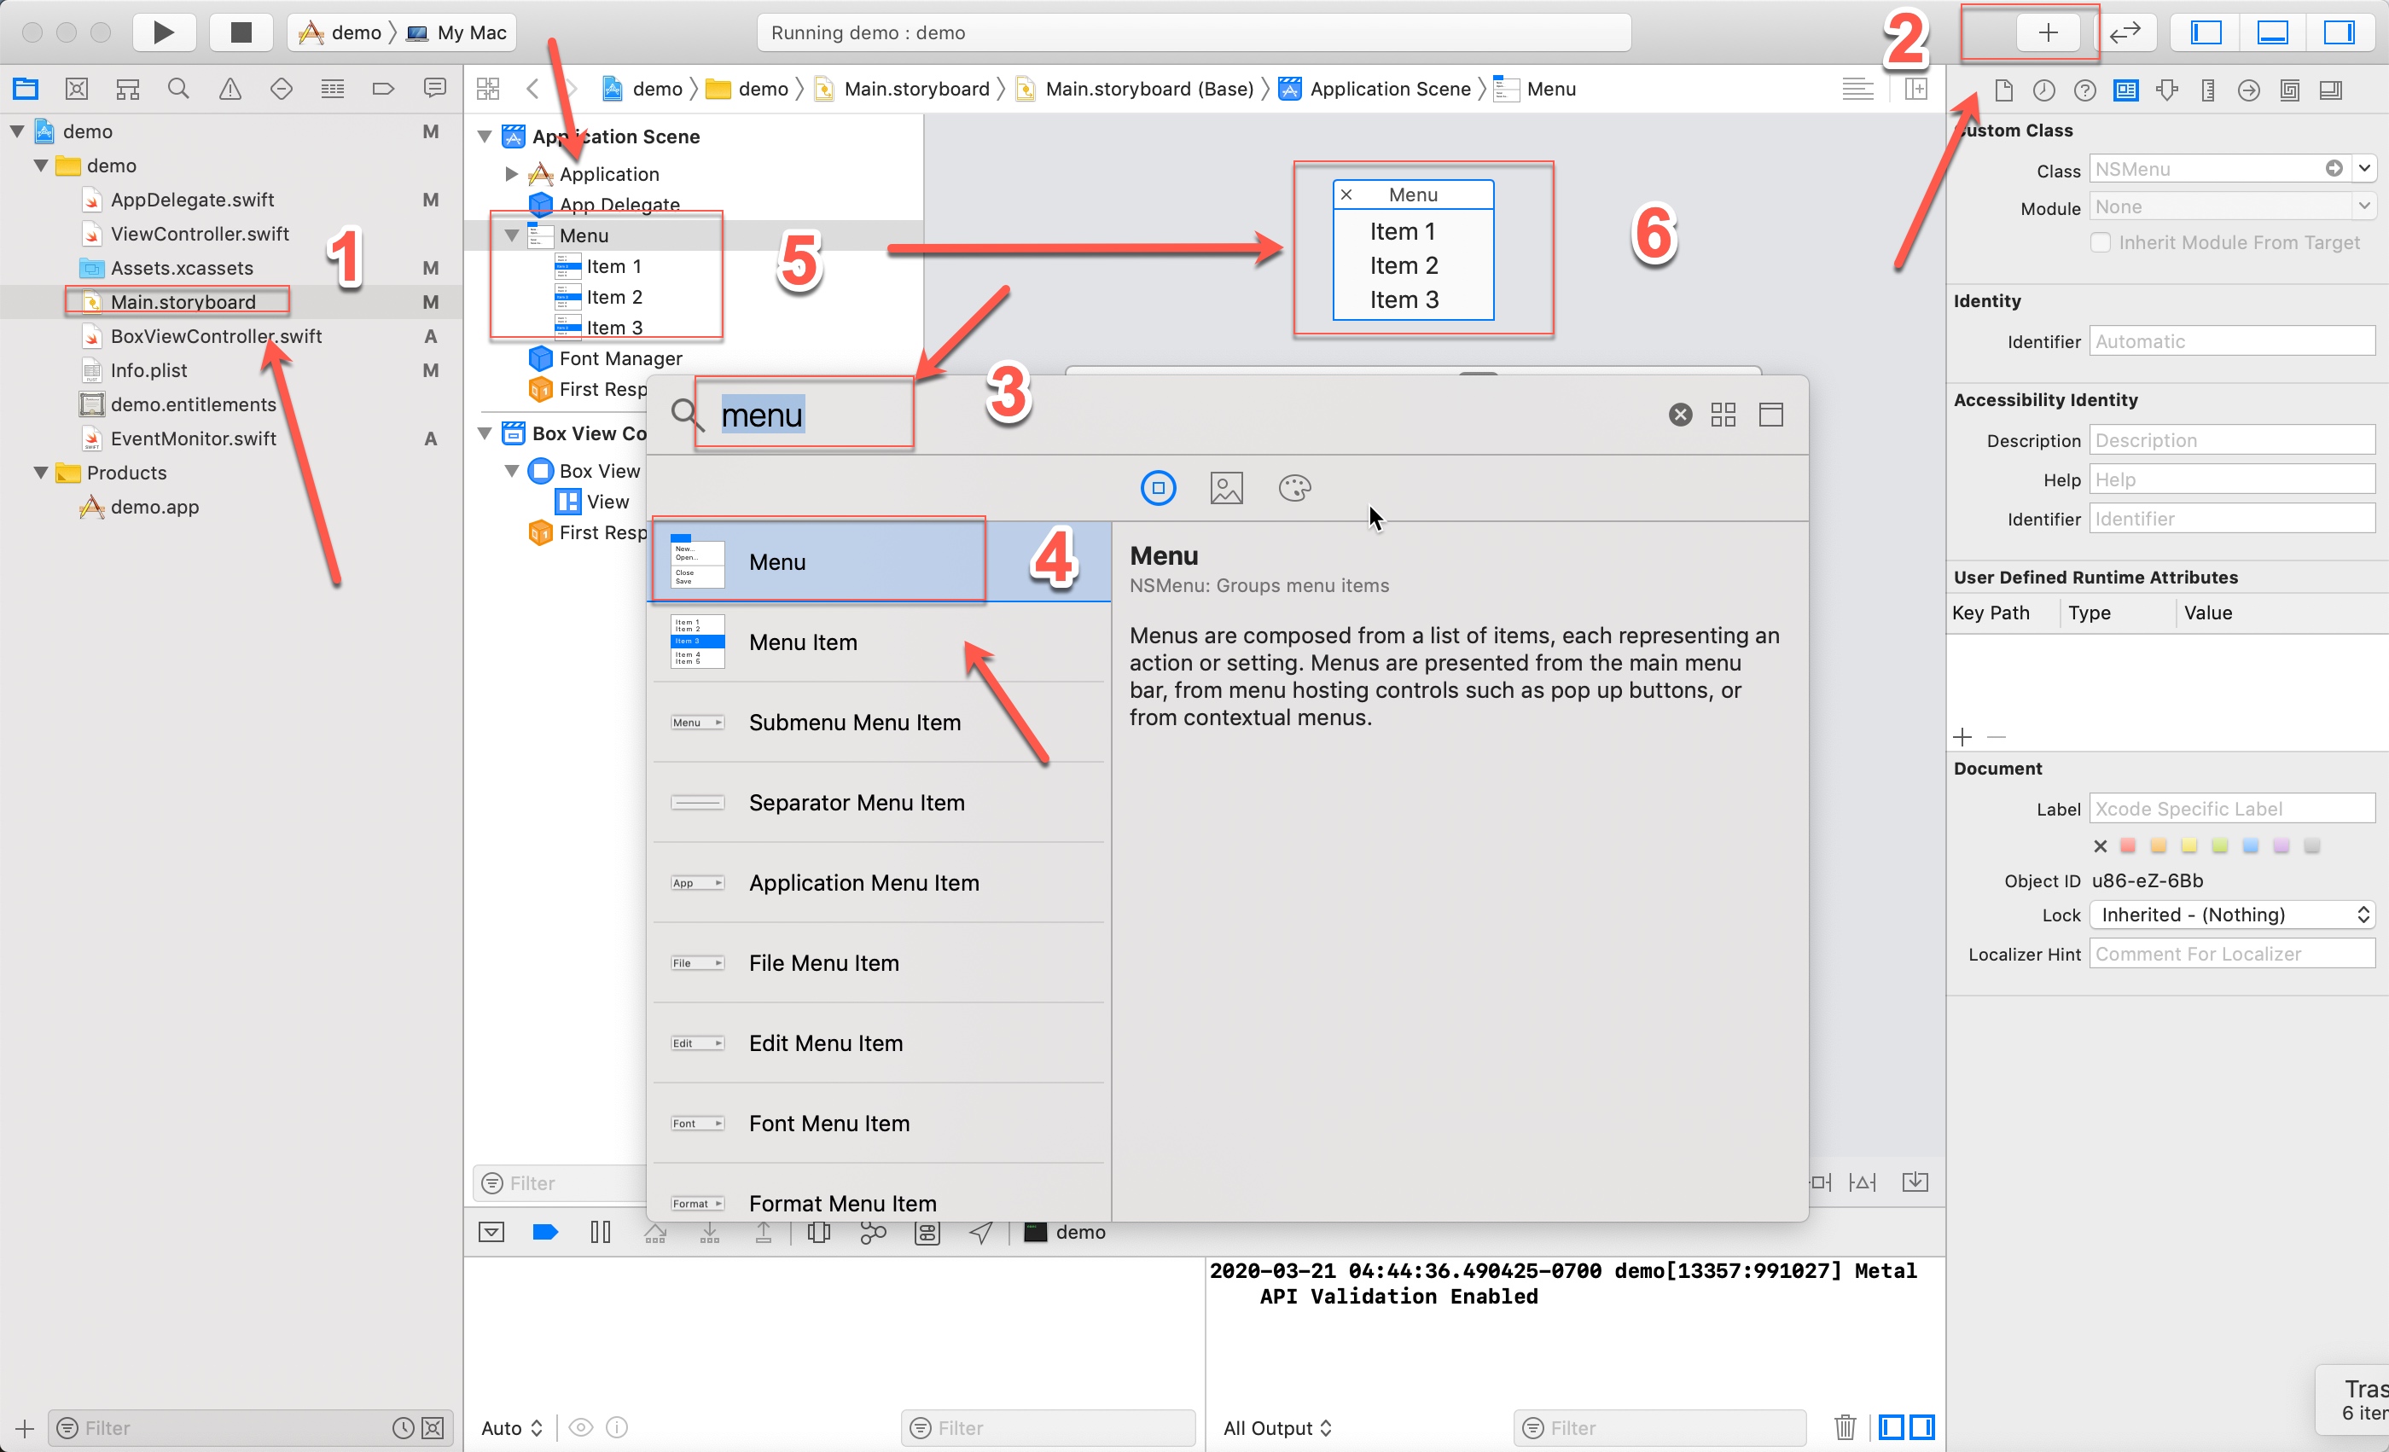This screenshot has width=2389, height=1452.
Task: Show the Issue navigator
Action: 230,90
